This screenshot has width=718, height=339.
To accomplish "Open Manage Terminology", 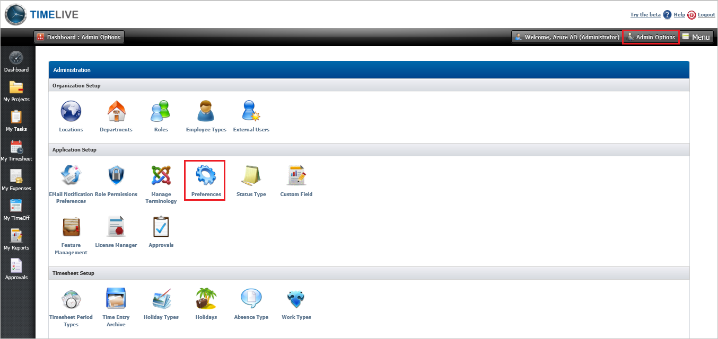I will tap(161, 175).
